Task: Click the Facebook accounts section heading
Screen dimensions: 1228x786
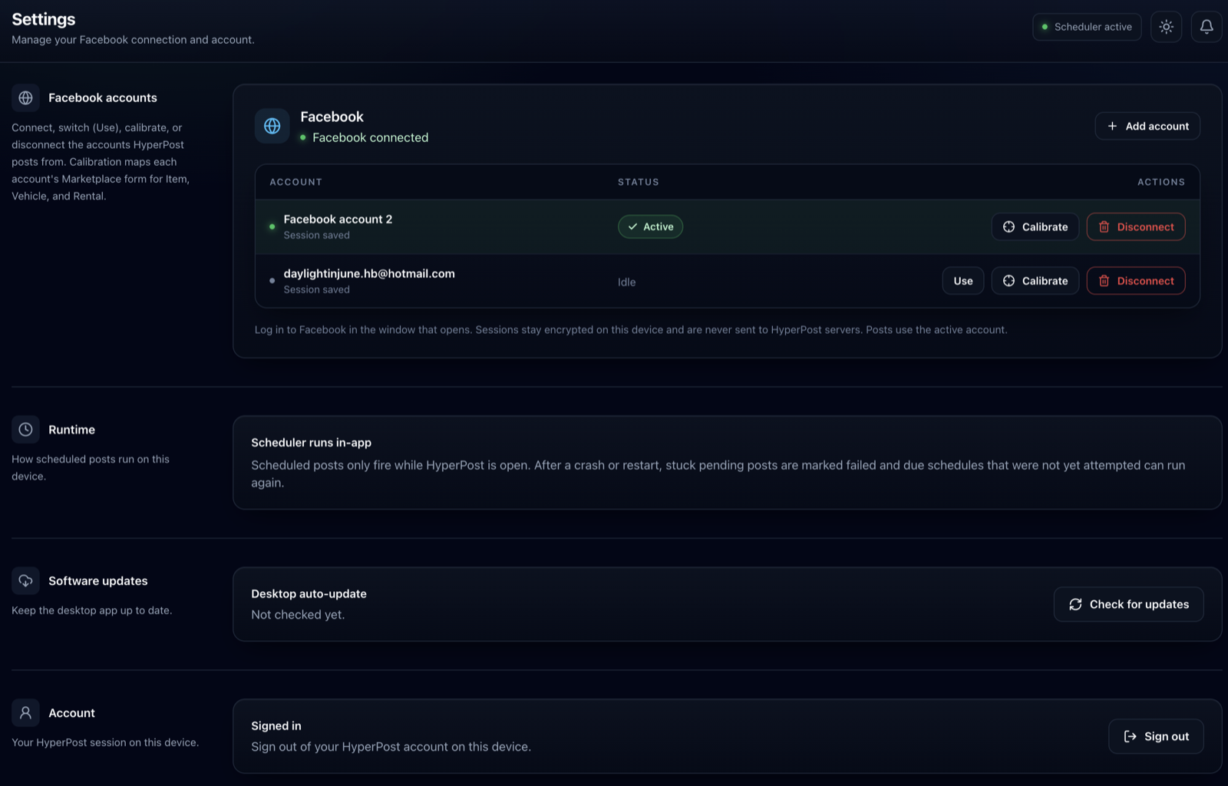Action: [103, 97]
